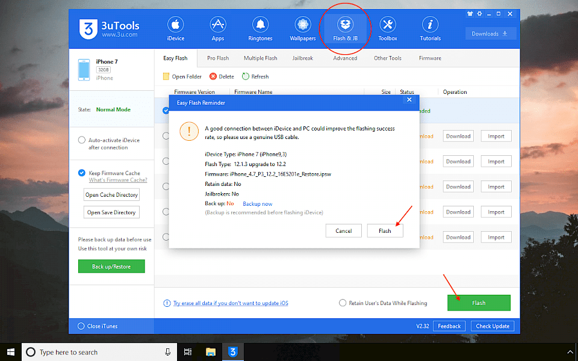Enable Retain User's Data While Flashing
Viewport: 578px width, 361px height.
click(343, 303)
